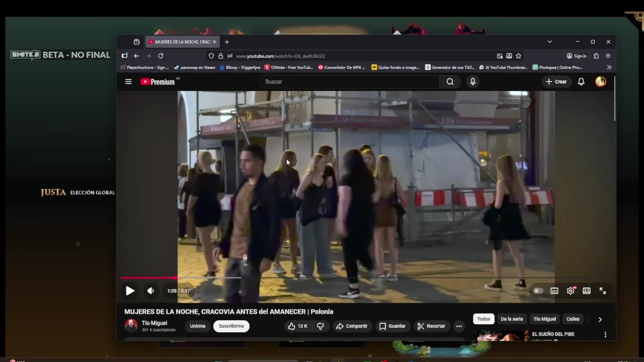Go back in the browser
Viewport: 644px width, 362px height.
[136, 56]
